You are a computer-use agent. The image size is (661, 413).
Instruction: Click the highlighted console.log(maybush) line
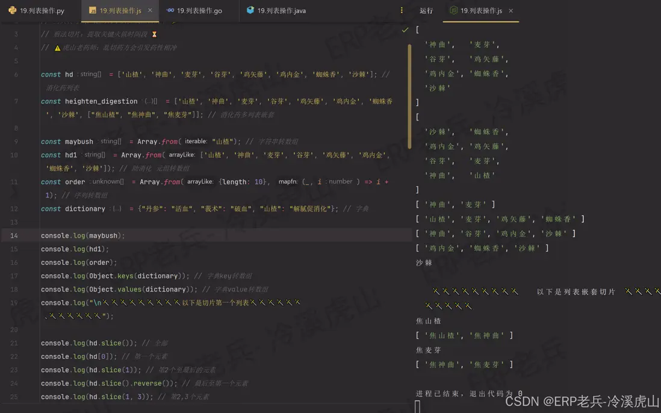coord(82,235)
